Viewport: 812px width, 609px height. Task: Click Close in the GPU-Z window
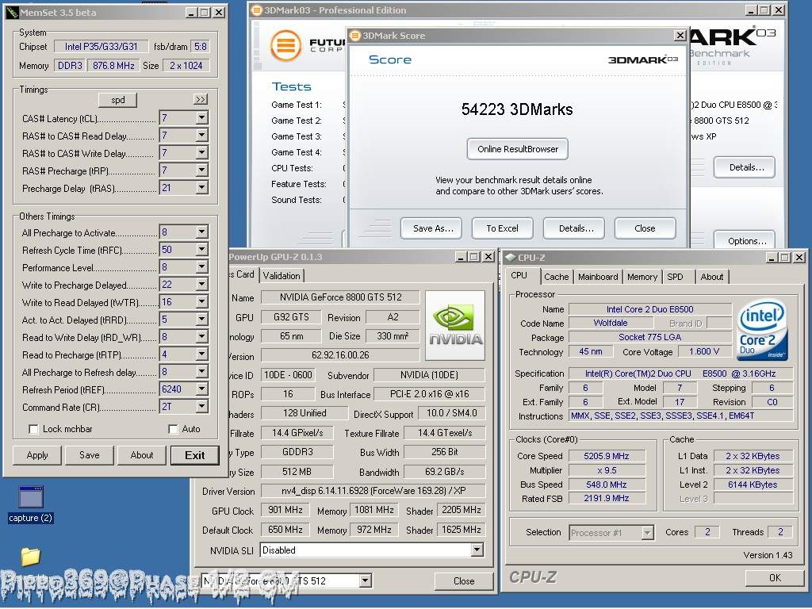[463, 581]
